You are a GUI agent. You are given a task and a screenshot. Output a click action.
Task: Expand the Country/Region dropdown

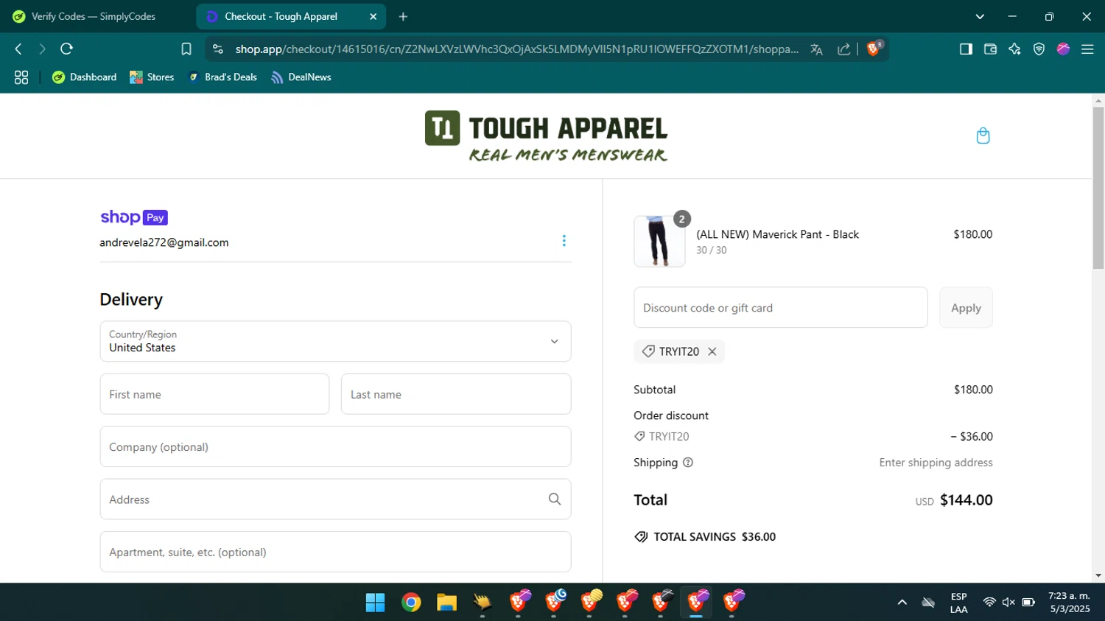pos(335,341)
